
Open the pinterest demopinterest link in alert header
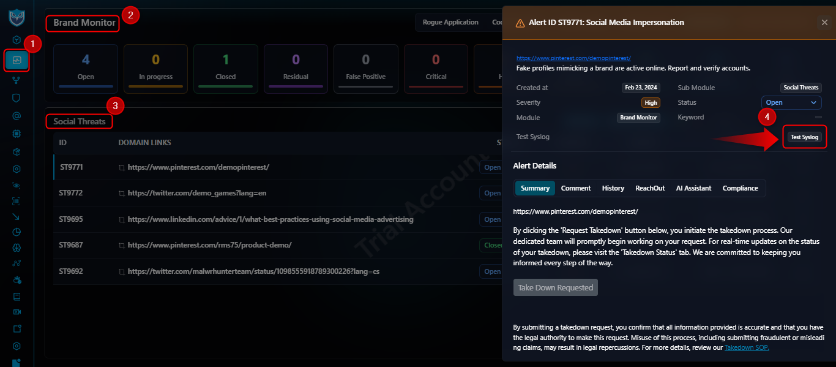tap(573, 58)
